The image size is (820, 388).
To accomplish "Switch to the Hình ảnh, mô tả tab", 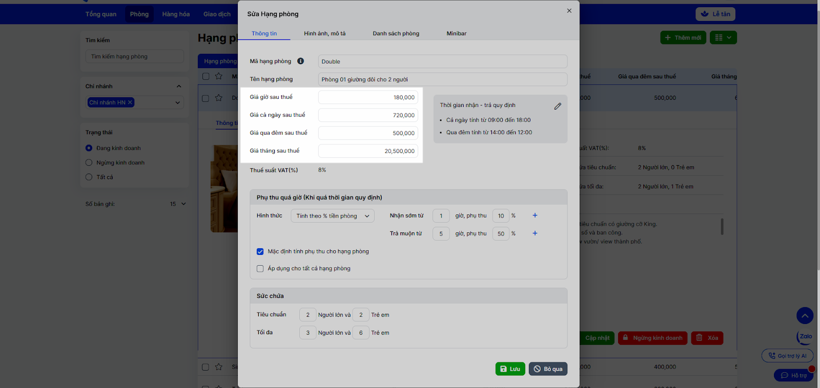I will pos(324,34).
